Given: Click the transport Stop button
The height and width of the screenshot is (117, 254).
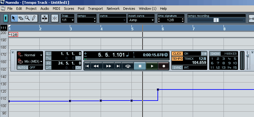Looking at the screenshot, I should 140,66.
